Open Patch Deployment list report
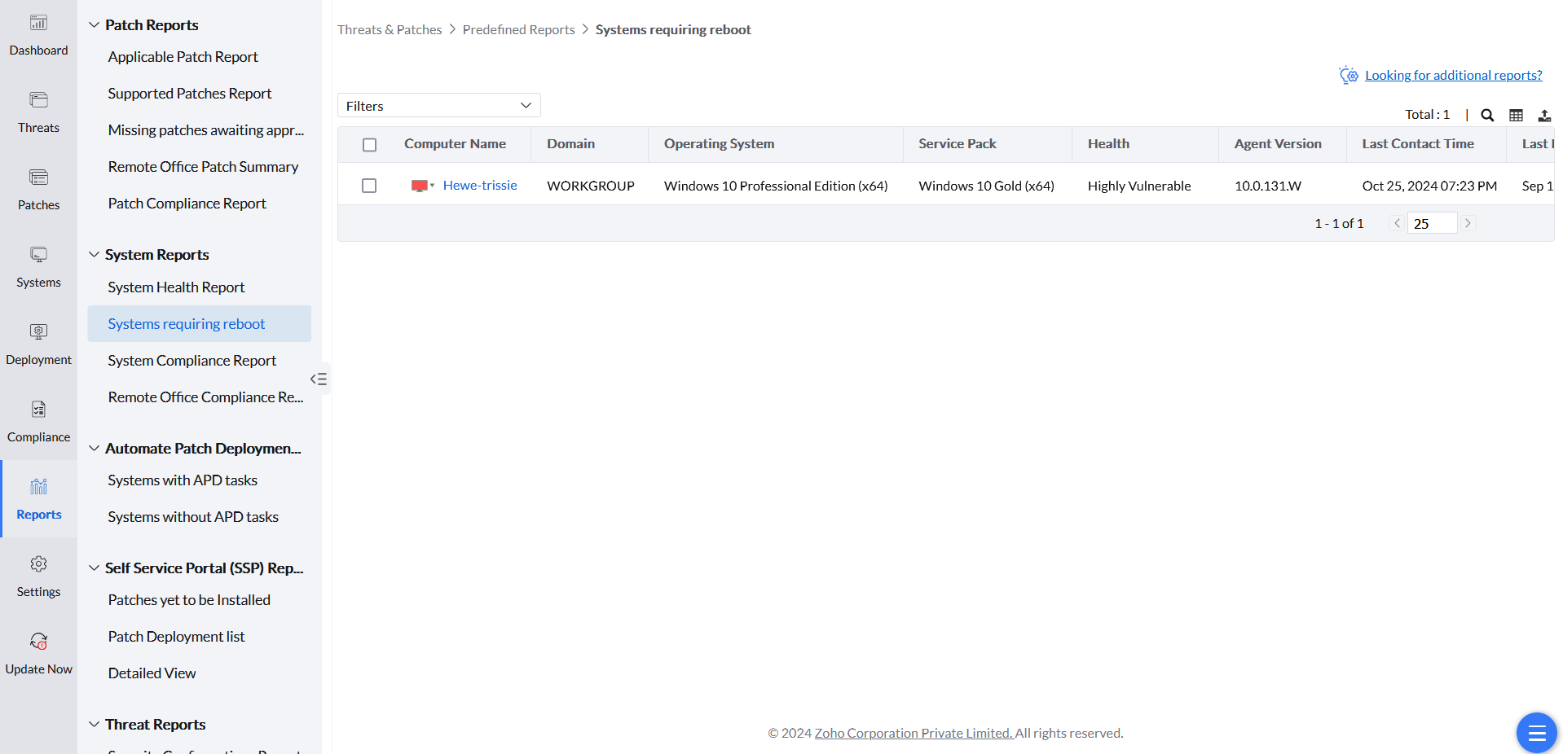This screenshot has height=754, width=1563. [x=177, y=637]
